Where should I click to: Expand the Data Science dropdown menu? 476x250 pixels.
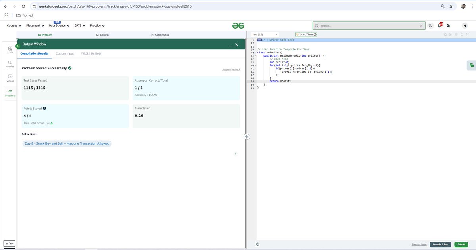59,25
